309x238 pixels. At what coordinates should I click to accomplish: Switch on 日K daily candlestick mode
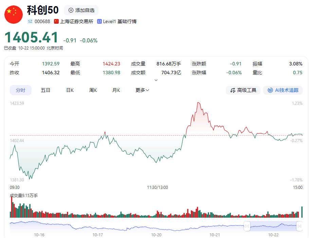pyautogui.click(x=69, y=90)
